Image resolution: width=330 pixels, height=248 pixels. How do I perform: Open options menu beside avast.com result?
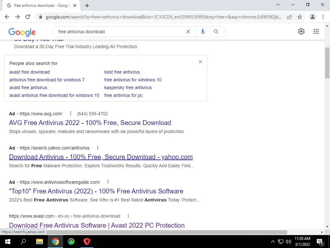[128, 216]
